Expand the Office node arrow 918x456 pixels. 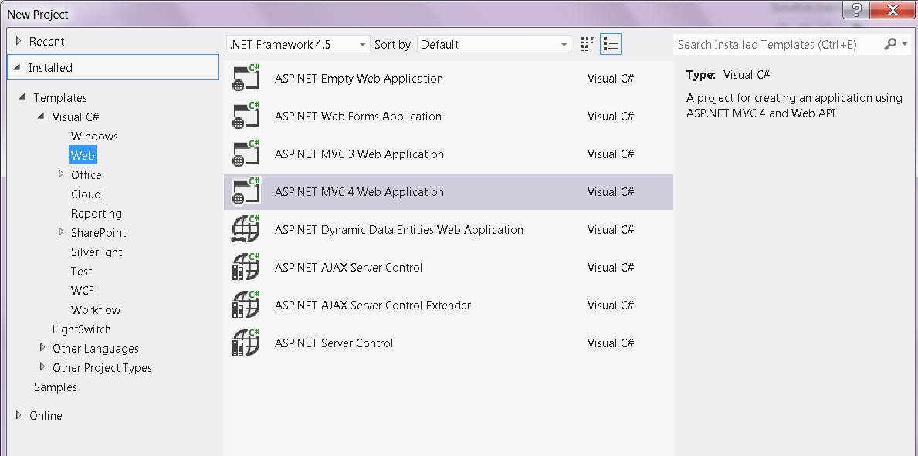tap(61, 174)
